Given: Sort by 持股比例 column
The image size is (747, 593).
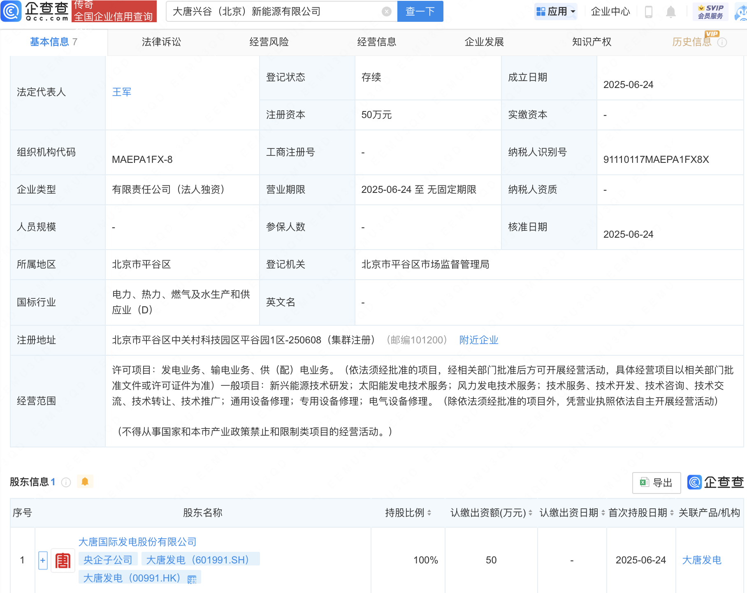Looking at the screenshot, I should pos(429,513).
